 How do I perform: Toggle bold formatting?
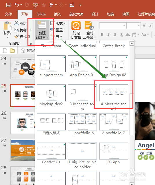102,35
